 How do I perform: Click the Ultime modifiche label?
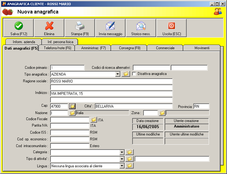[148, 134]
